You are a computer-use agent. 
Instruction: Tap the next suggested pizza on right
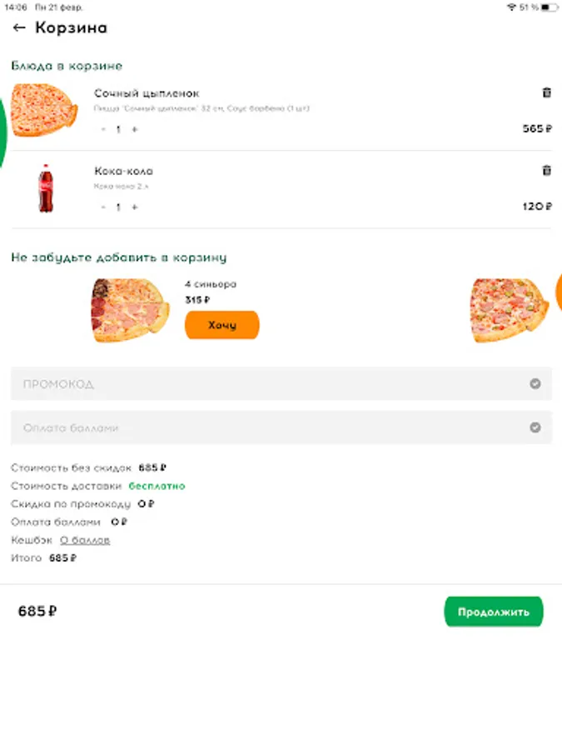point(509,310)
